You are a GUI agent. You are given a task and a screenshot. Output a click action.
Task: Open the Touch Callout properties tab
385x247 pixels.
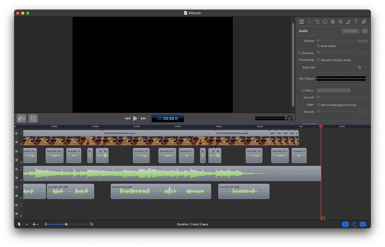(x=340, y=22)
